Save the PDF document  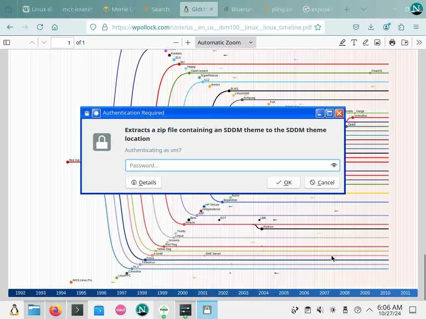pos(404,43)
